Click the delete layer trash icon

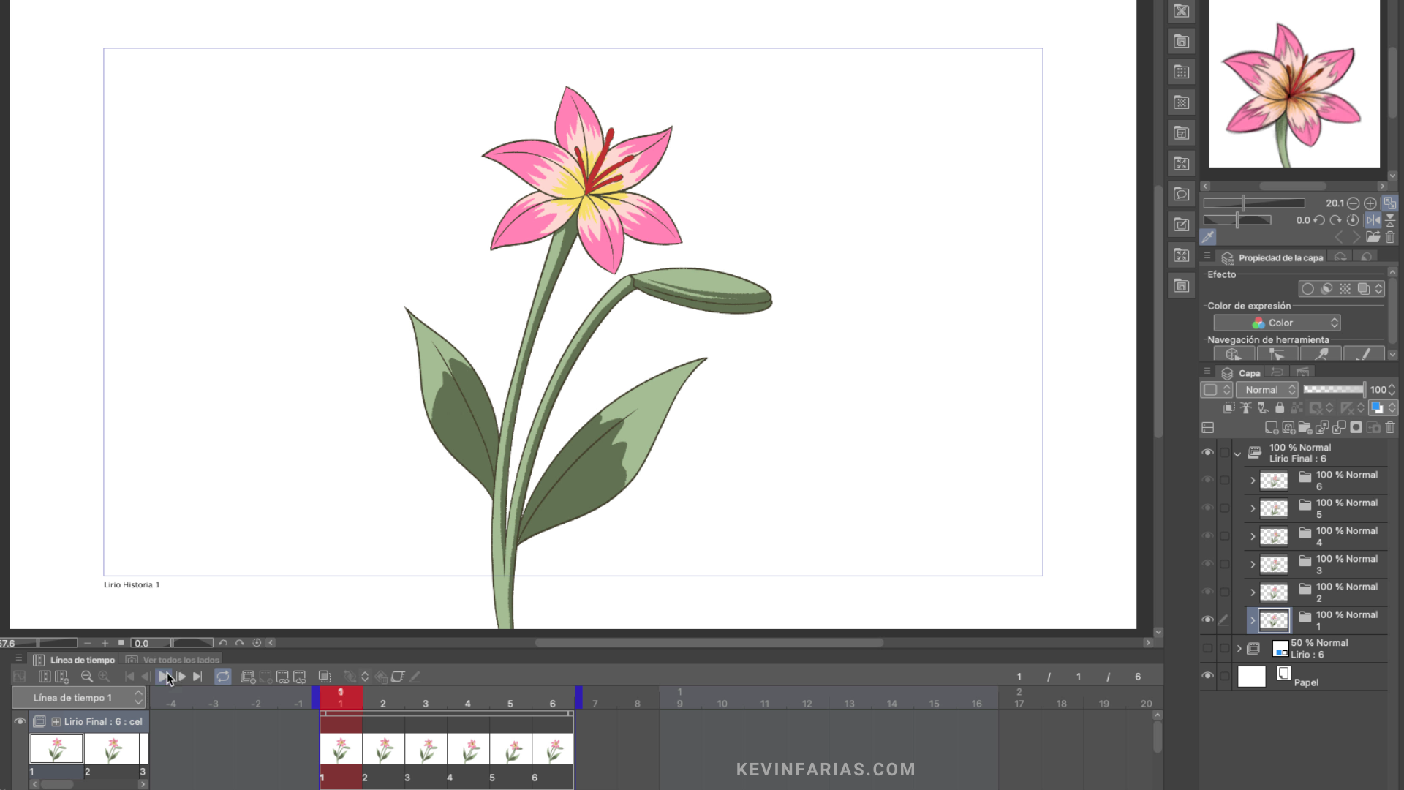[1390, 427]
